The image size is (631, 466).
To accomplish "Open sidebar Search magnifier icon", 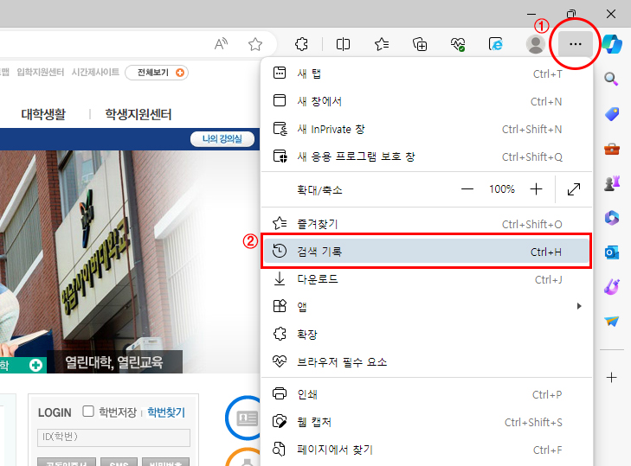I will (x=611, y=79).
